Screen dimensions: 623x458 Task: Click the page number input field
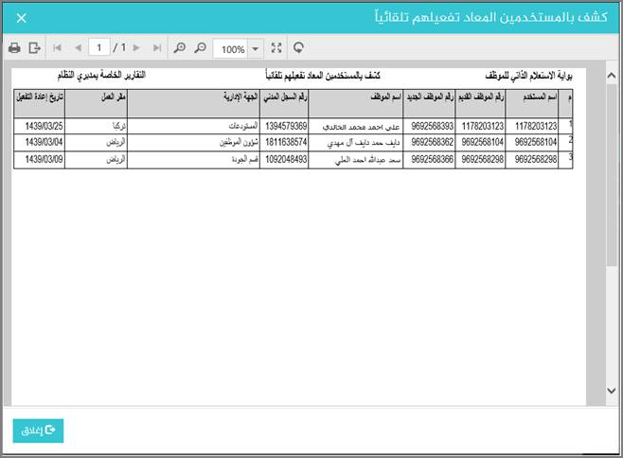99,48
